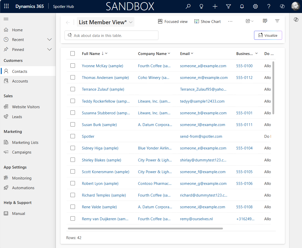Check the Yvonne McKay row checkbox
This screenshot has width=302, height=248.
(x=73, y=65)
